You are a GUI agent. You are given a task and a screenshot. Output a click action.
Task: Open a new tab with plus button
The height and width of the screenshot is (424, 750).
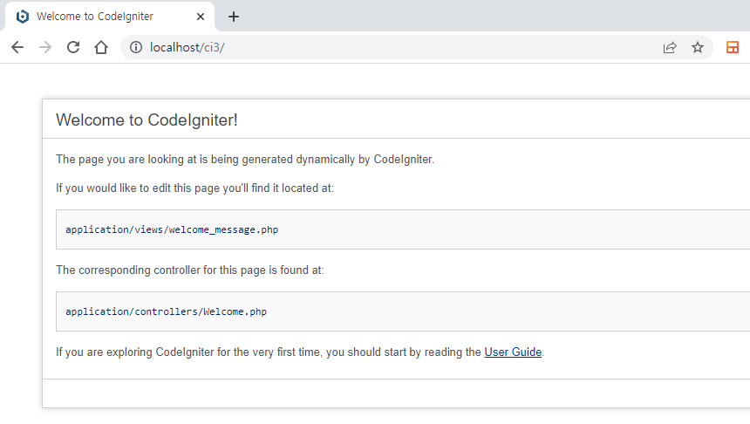pos(234,17)
